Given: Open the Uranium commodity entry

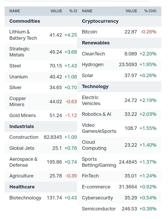Looking at the screenshot, I should 19,77.
